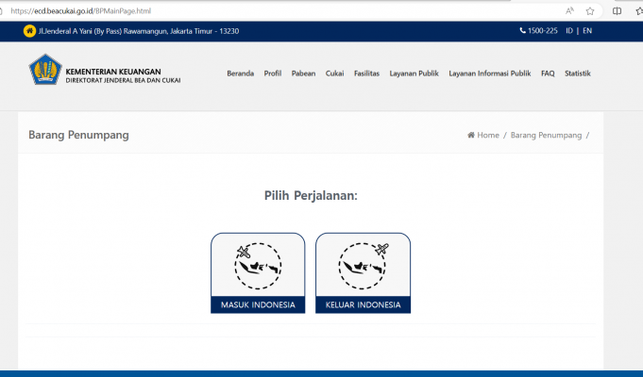
Task: Open the Profil menu
Action: coord(273,74)
